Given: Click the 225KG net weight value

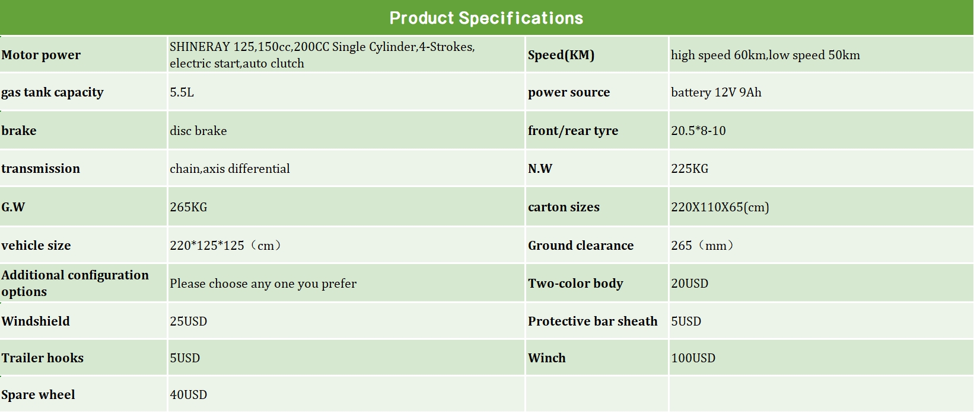Looking at the screenshot, I should (x=689, y=169).
